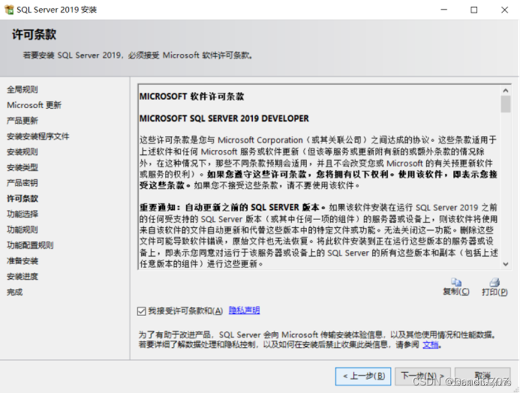
Task: Click the license text scrollbar thumb
Action: [506, 105]
